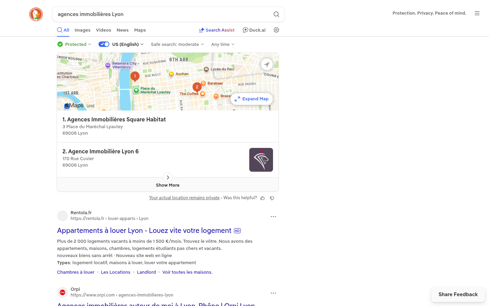Click the Orpi favicon
This screenshot has height=306, width=489.
click(x=62, y=292)
